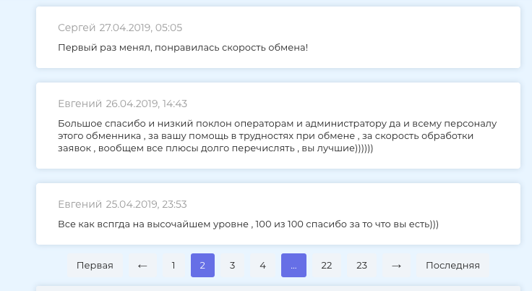Open page 4 of reviews
Image resolution: width=532 pixels, height=291 pixels.
pos(262,265)
